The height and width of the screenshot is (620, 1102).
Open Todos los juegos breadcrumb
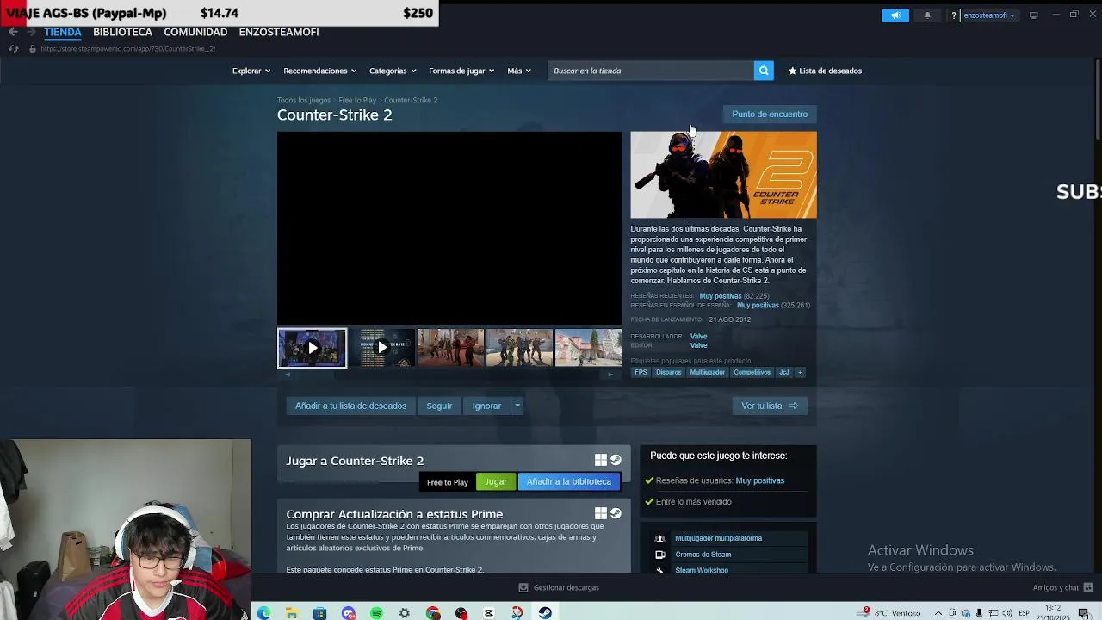pyautogui.click(x=304, y=100)
